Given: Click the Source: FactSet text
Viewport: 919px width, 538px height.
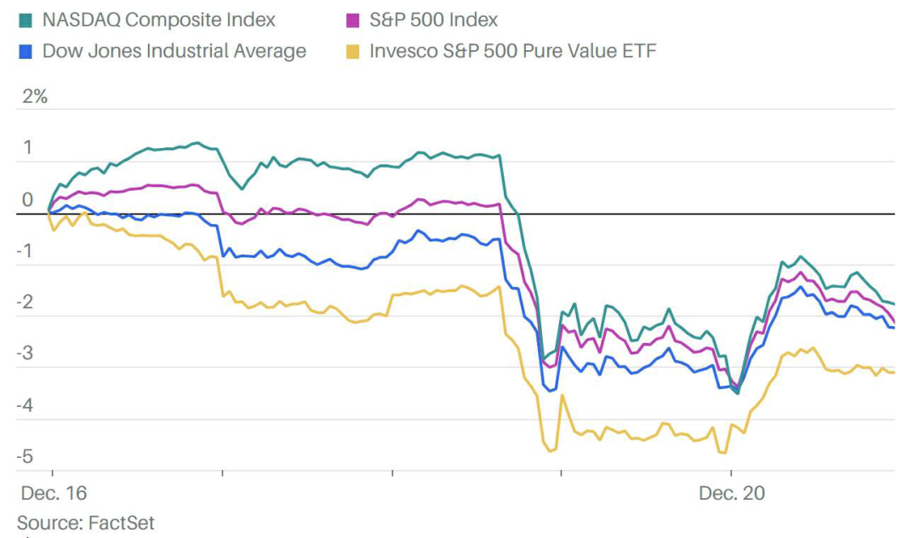Looking at the screenshot, I should (x=86, y=522).
